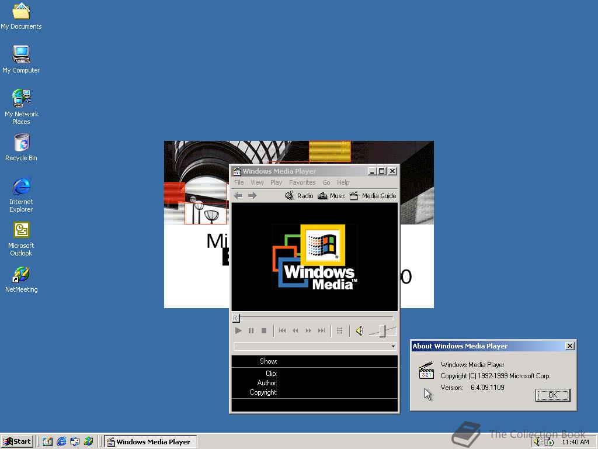Click the Stop button
598x449 pixels.
(x=264, y=331)
